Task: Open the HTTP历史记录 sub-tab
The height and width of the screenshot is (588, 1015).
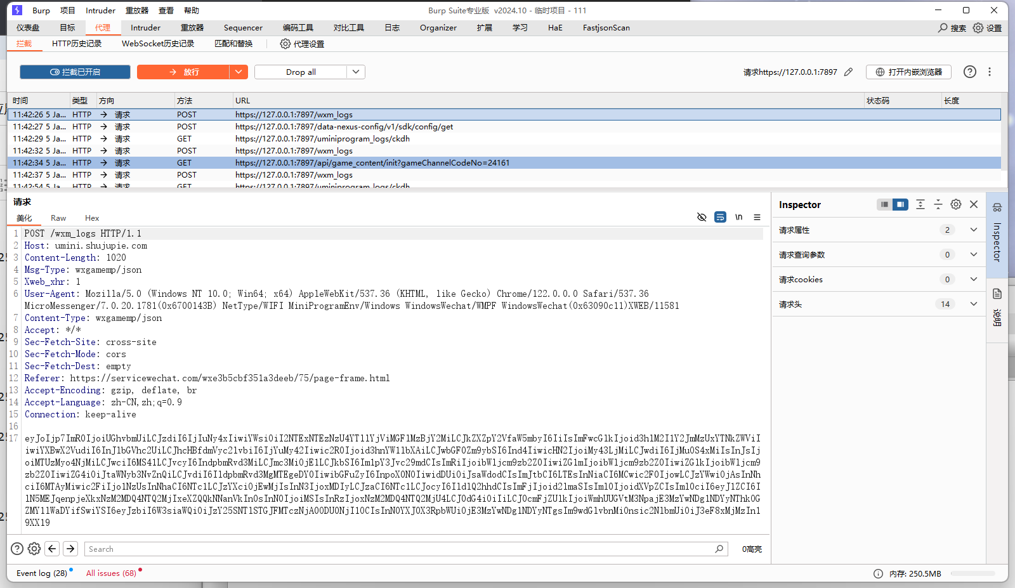Action: [x=77, y=44]
